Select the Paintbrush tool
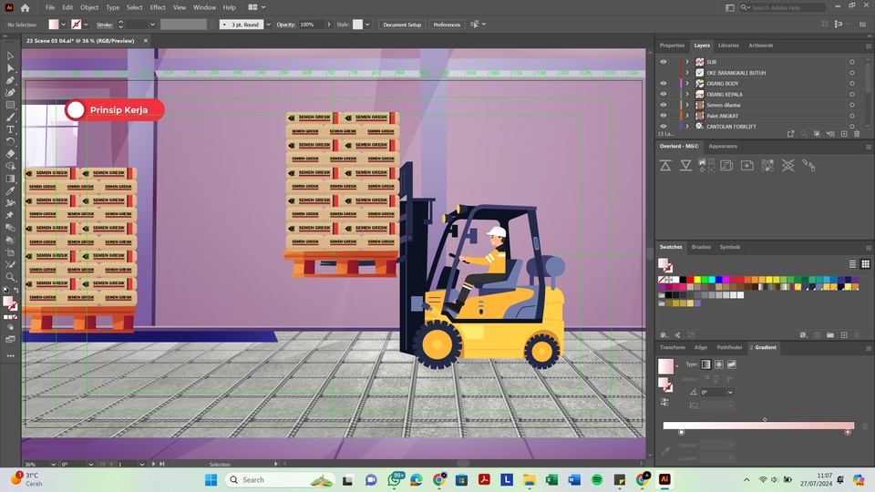Image resolution: width=875 pixels, height=492 pixels. pos(10,118)
